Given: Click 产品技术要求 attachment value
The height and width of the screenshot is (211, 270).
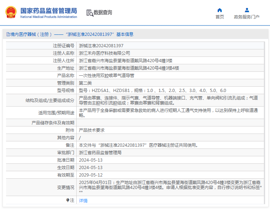Looking at the screenshot, I should (92, 130).
